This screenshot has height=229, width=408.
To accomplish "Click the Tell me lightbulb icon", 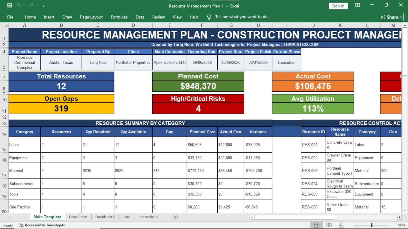I will (209, 17).
